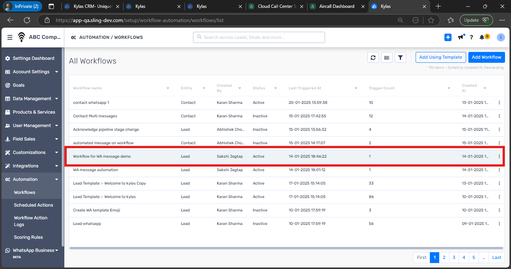Open the Lead whatsapp workflow

[x=87, y=224]
